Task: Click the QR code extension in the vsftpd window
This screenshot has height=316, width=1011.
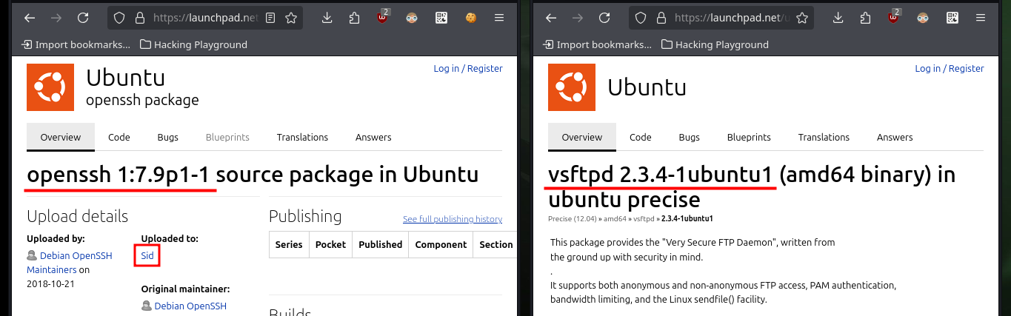Action: click(952, 18)
